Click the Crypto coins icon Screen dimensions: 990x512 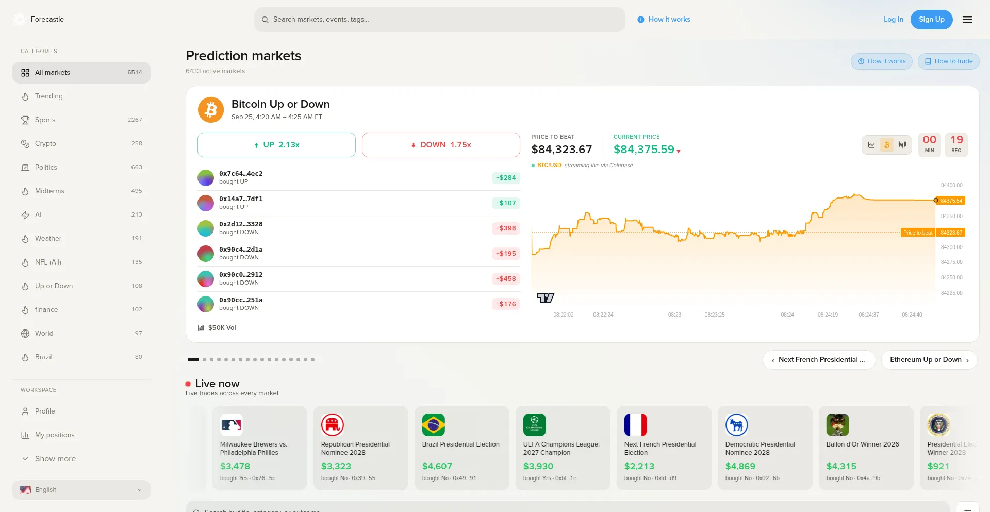[25, 144]
